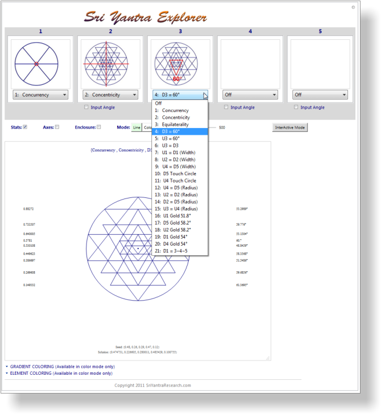Choose 1: Concurrency from list
This screenshot has width=381, height=414.
180,110
